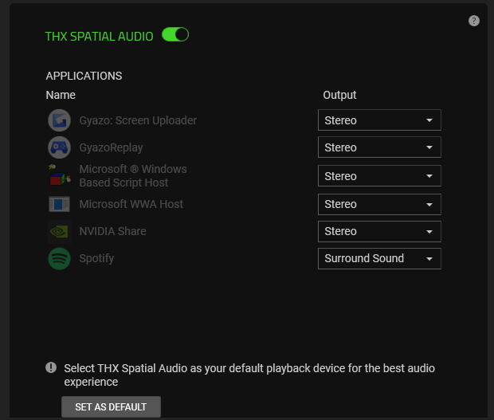
Task: Select the Gyazo: Screen Uploader name text
Action: [x=138, y=120]
